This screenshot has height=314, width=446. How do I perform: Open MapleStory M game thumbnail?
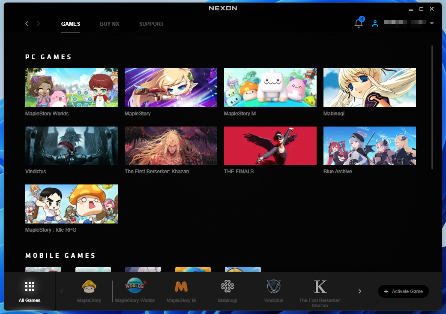(x=270, y=88)
